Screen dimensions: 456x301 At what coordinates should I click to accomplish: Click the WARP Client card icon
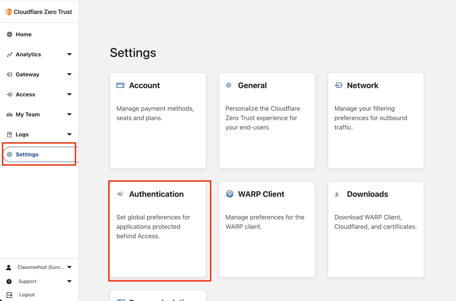pos(229,194)
